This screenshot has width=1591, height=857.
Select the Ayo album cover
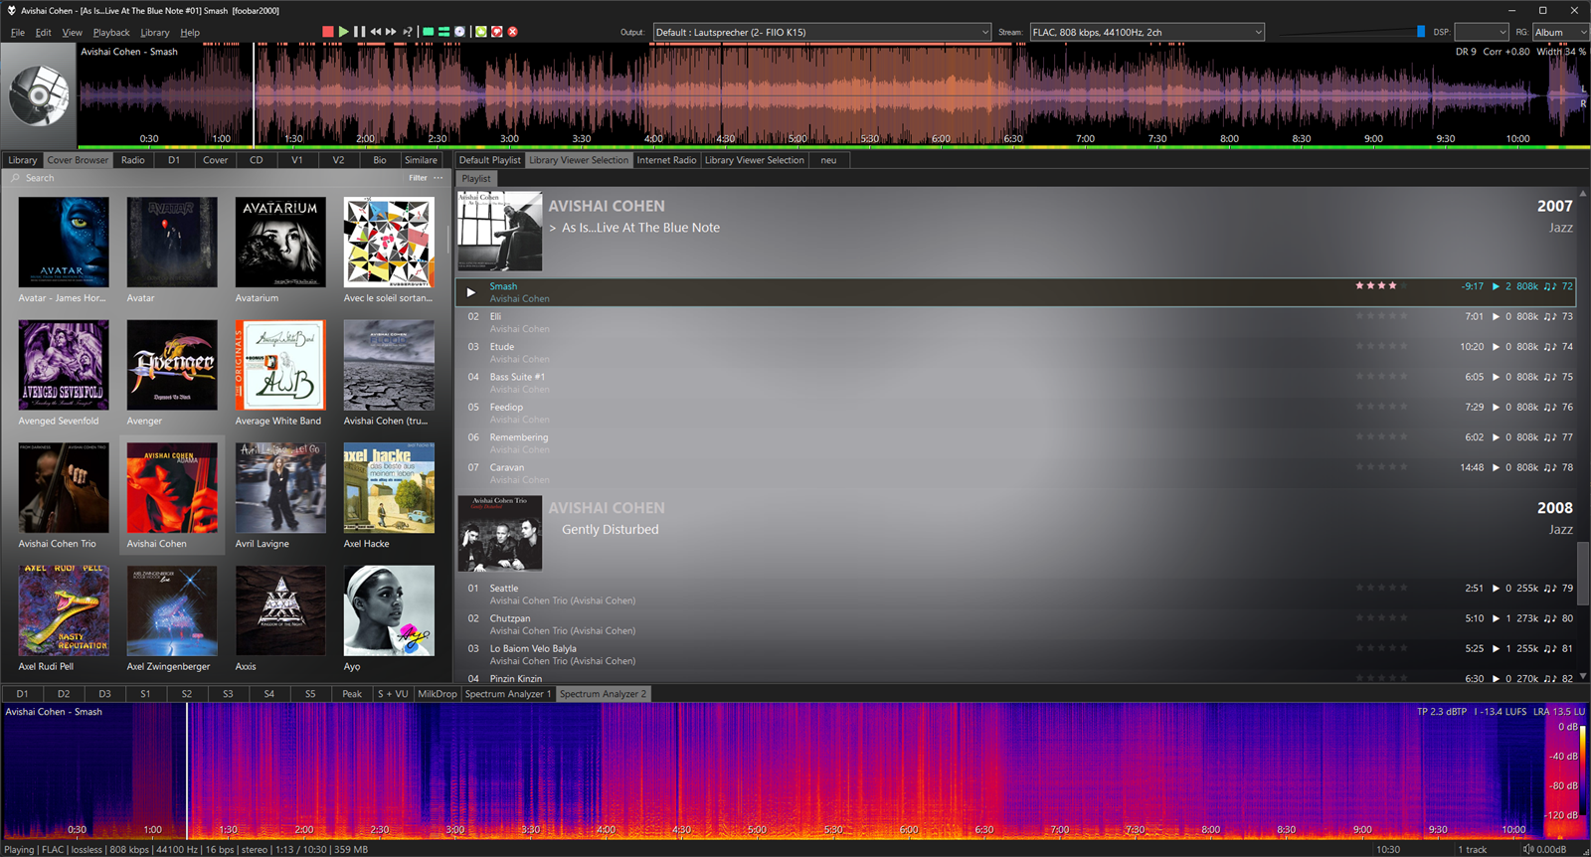389,611
